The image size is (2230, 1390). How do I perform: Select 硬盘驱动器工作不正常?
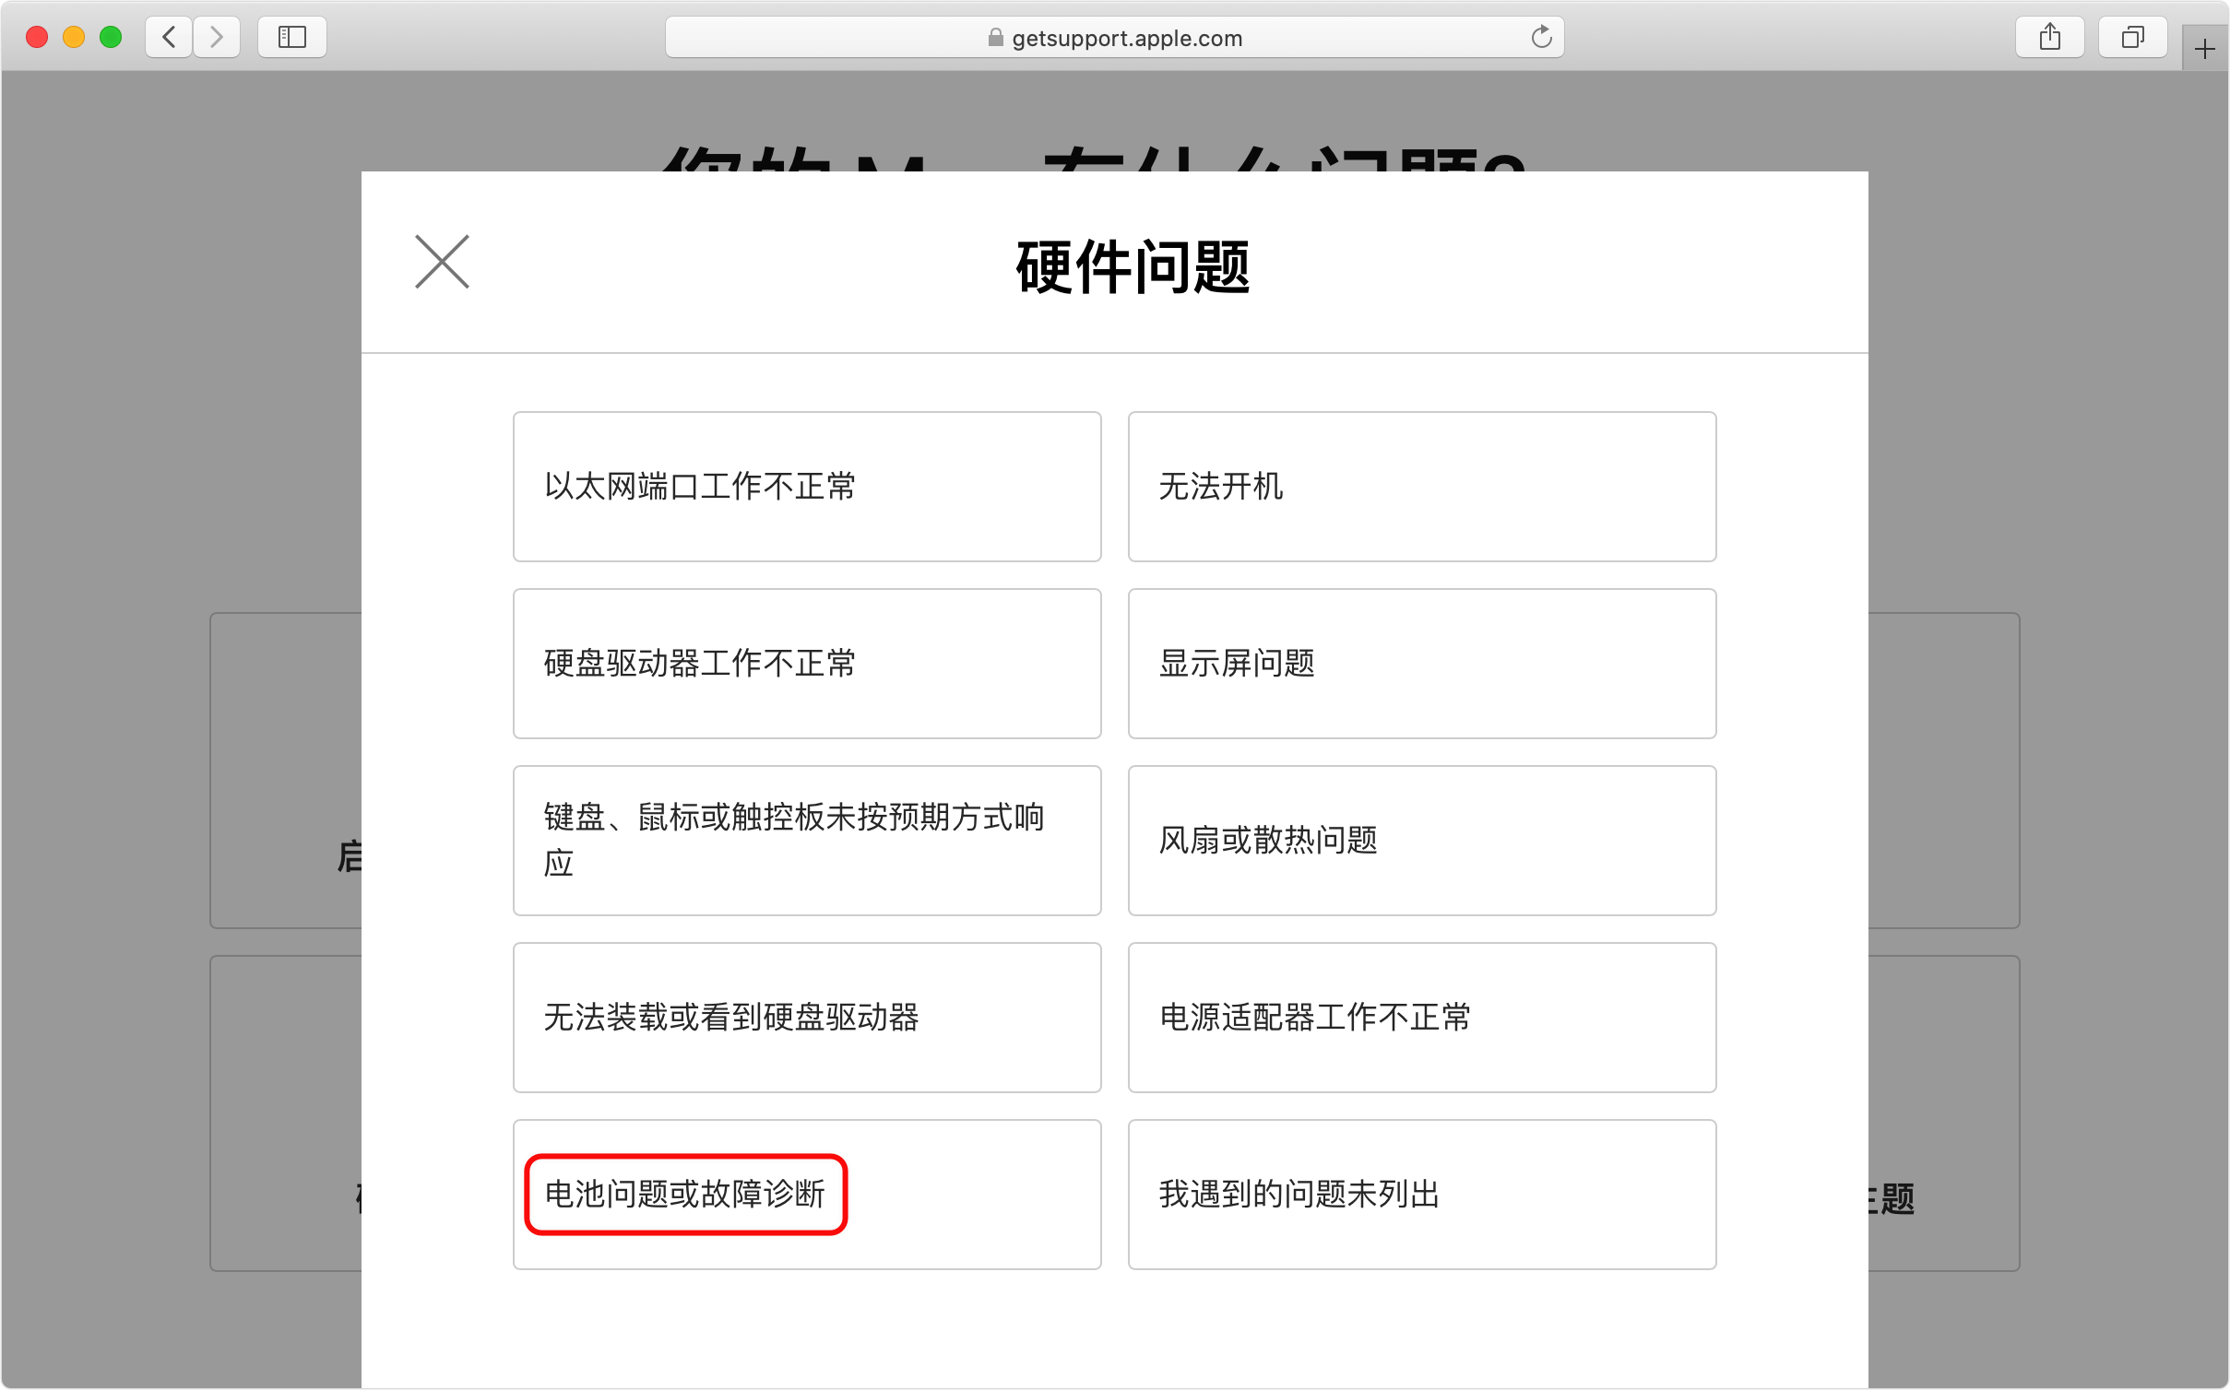(807, 663)
